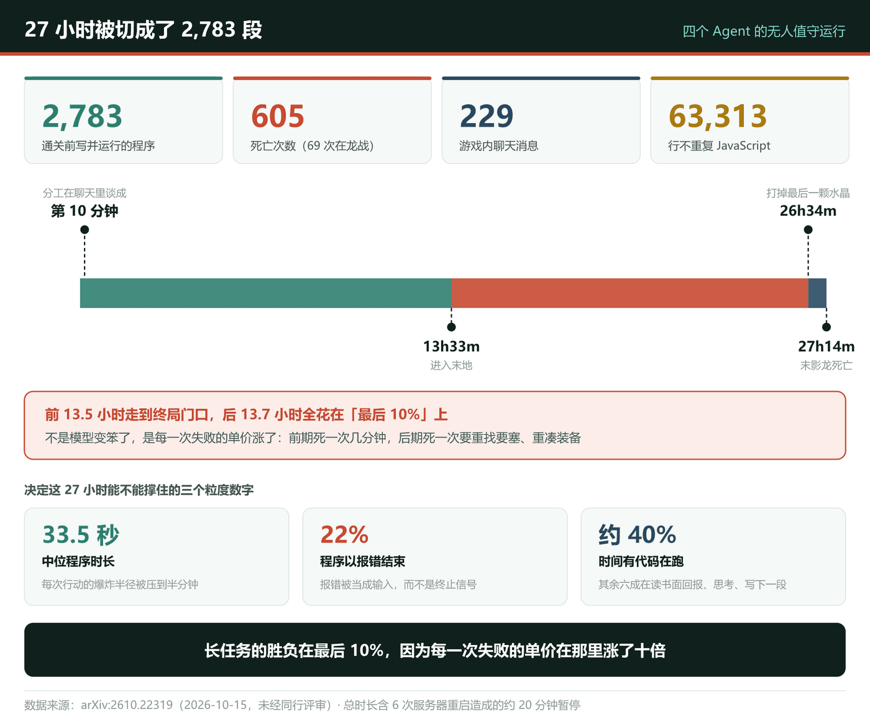The height and width of the screenshot is (722, 870).
Task: Select the '605' deaths stat number
Action: pos(277,116)
